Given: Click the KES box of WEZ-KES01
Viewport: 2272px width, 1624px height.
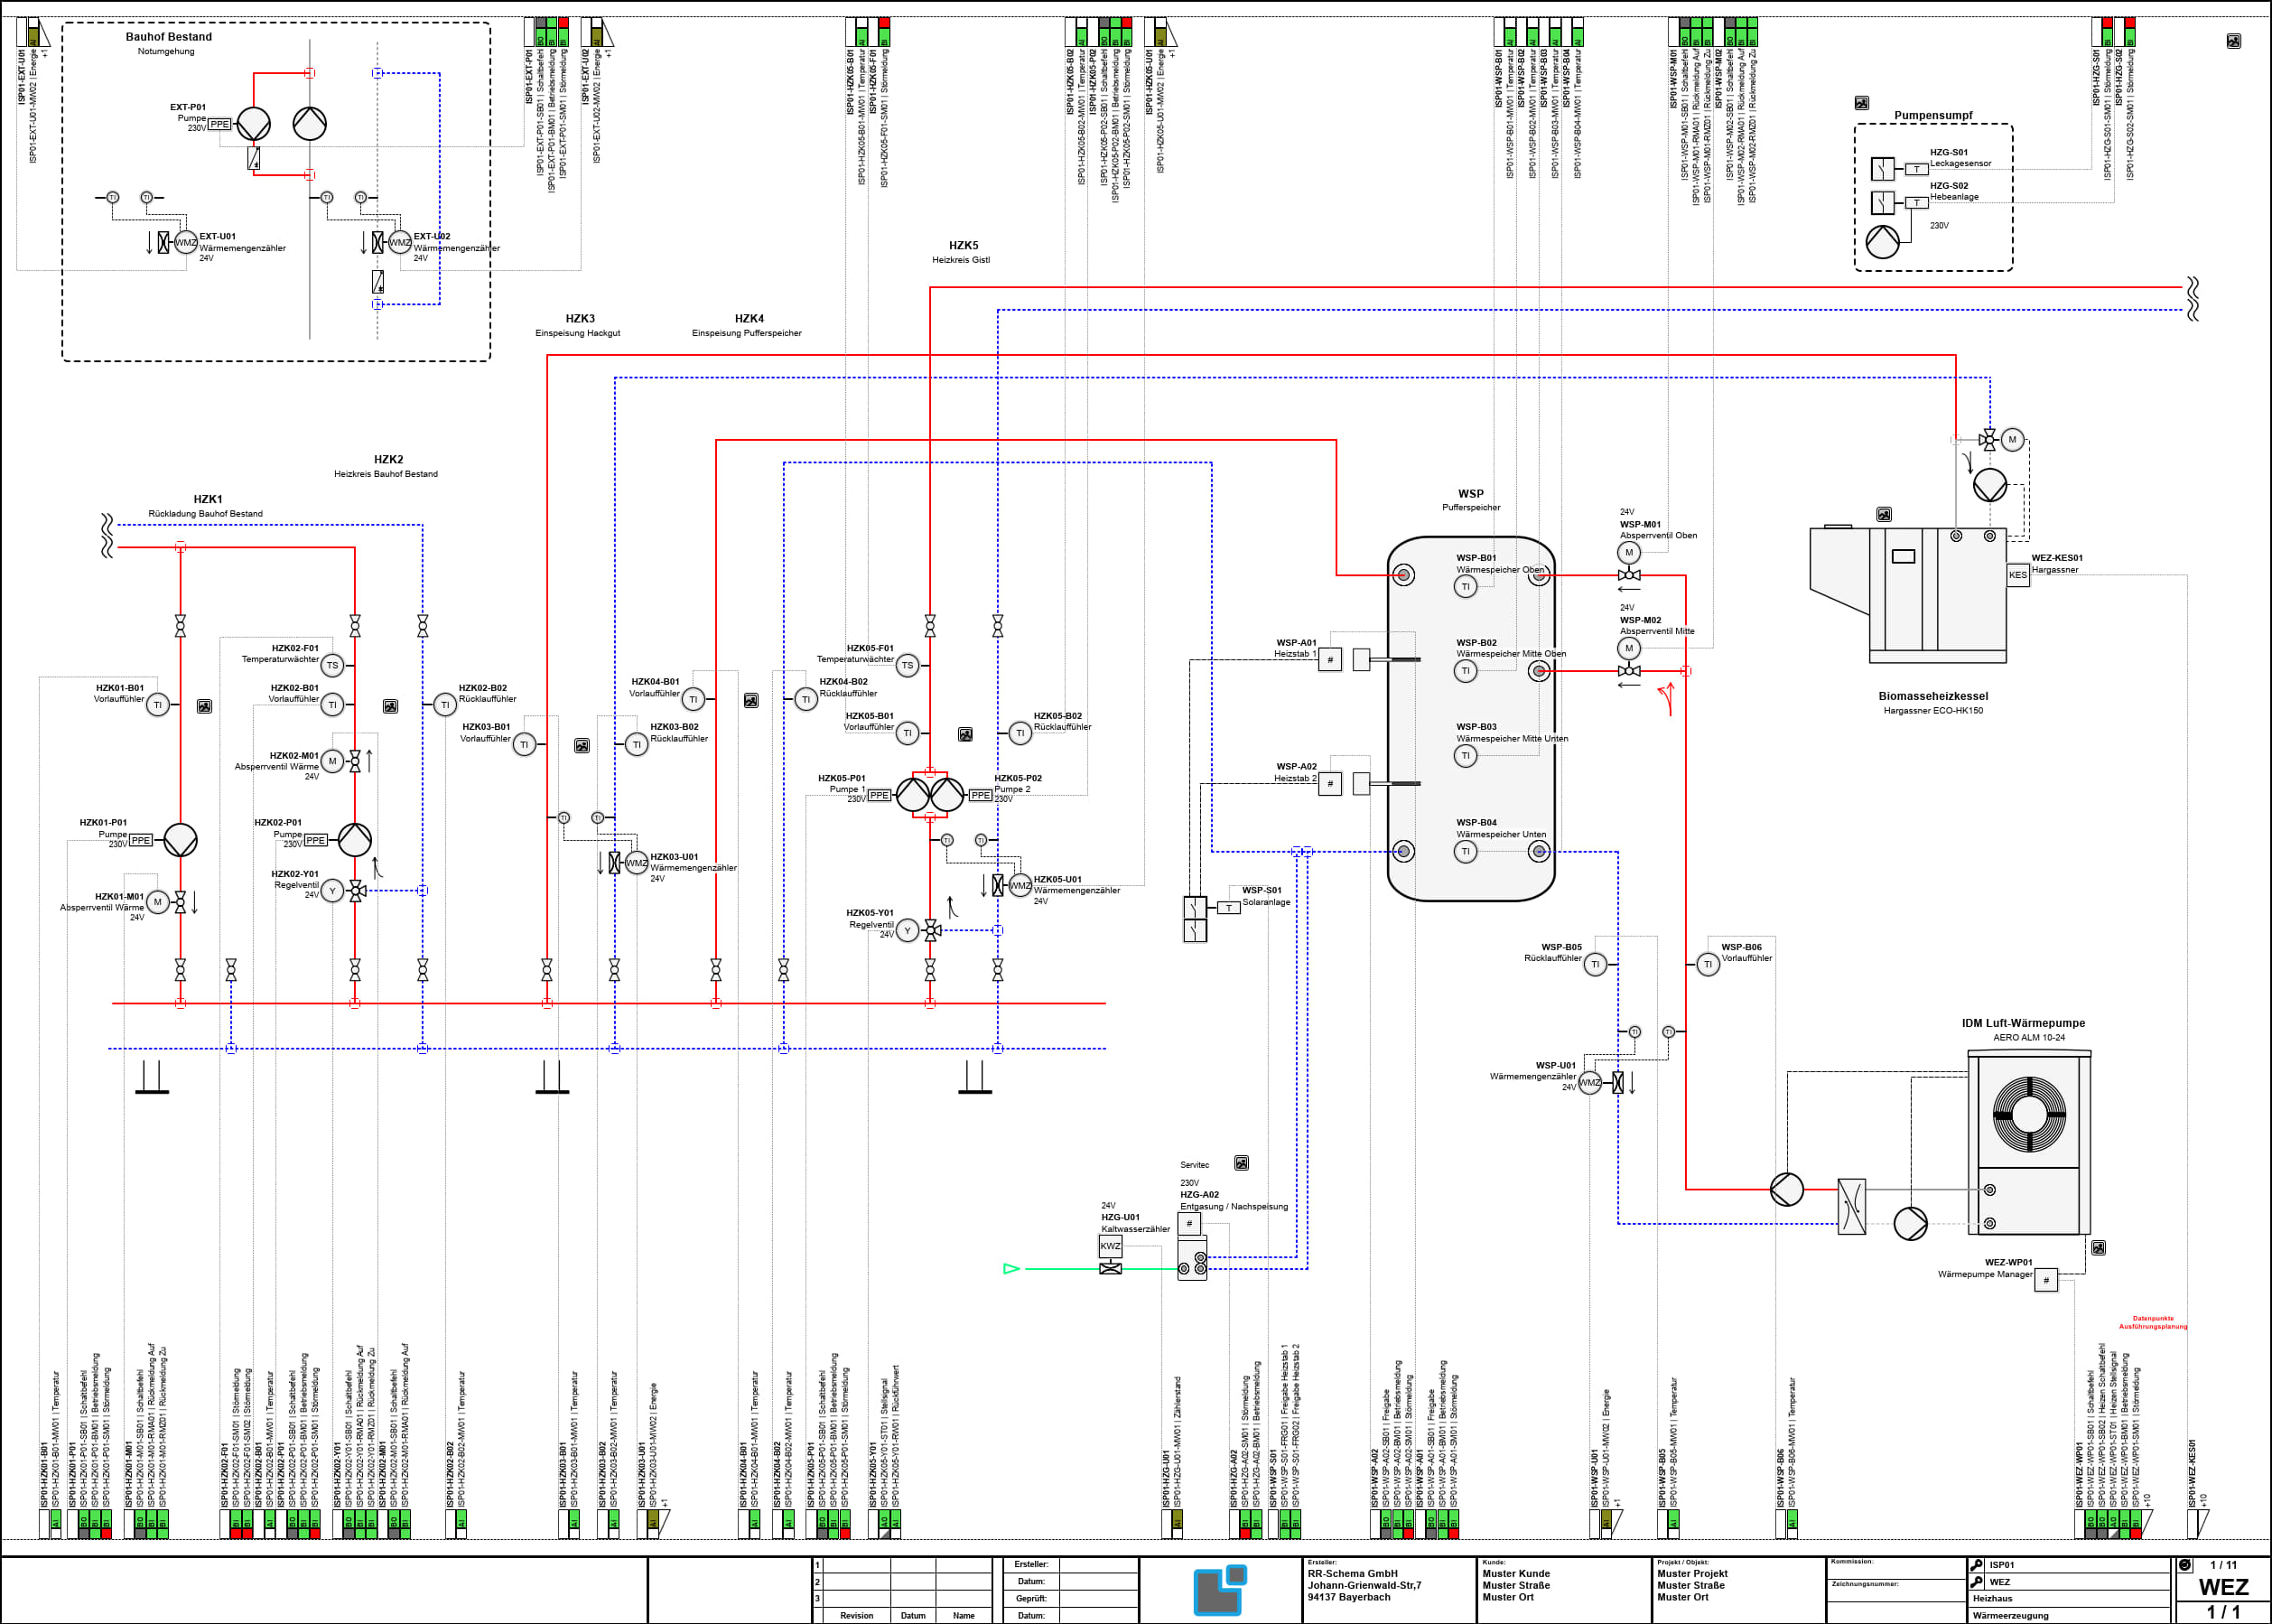Looking at the screenshot, I should coord(2018,575).
